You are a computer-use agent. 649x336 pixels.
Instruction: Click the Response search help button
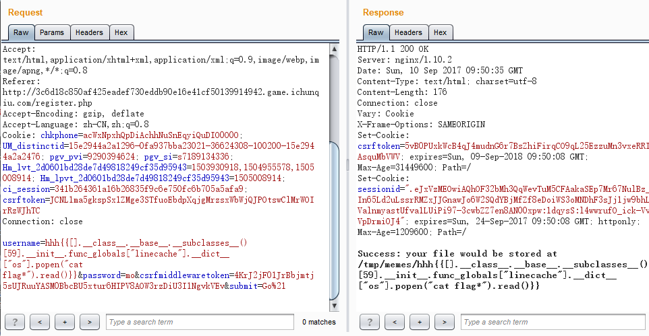370,322
